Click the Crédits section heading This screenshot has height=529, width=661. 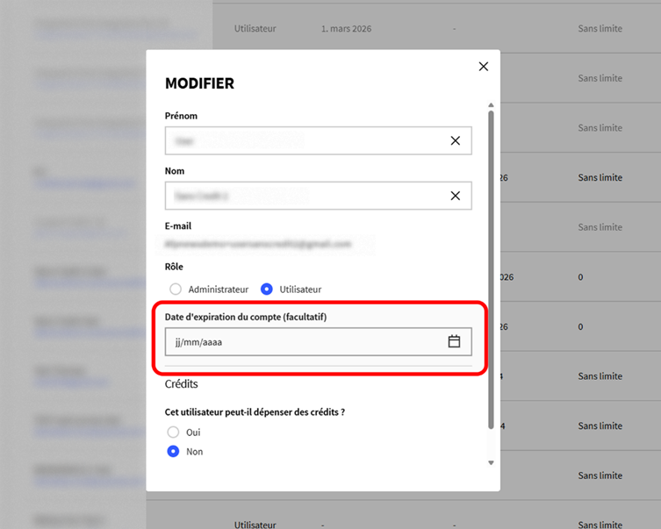(x=182, y=384)
